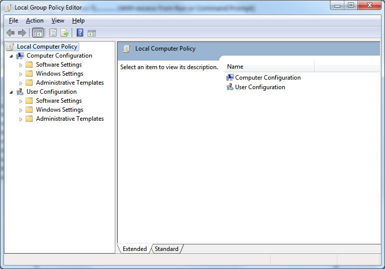Select Windows Settings label under User Configuration
Image resolution: width=385 pixels, height=269 pixels.
60,110
